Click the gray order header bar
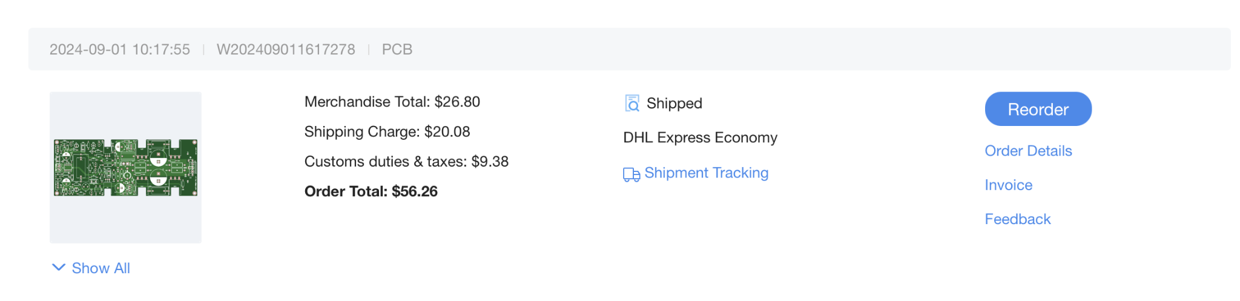 click(x=630, y=49)
